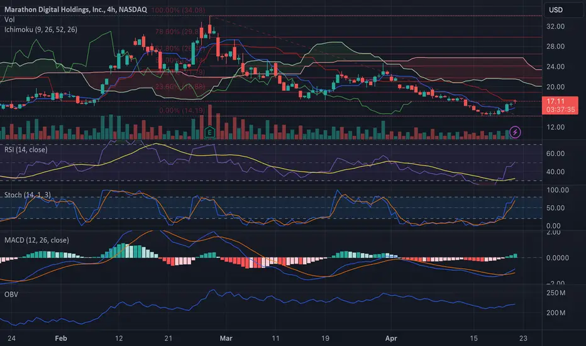Screen dimensions: 586x346
Task: Click the 19 date on time axis
Action: click(325, 338)
